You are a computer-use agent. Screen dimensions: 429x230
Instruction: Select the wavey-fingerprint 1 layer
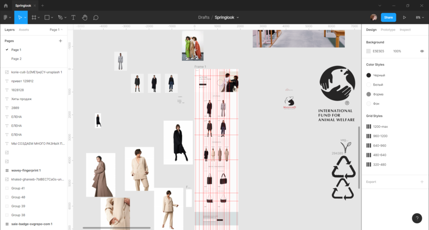coord(26,170)
